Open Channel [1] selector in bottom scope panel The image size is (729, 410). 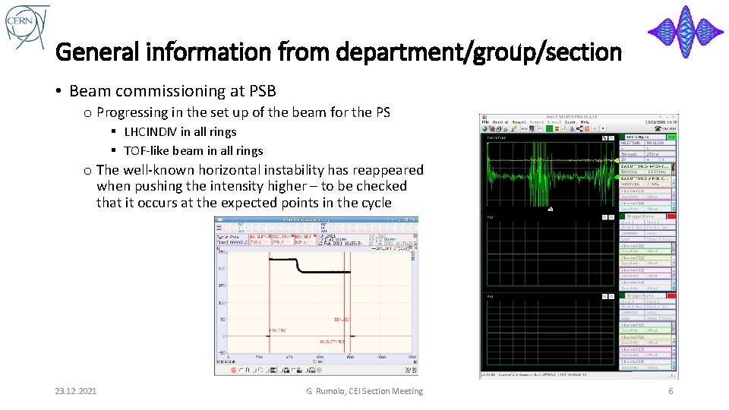coord(645,324)
